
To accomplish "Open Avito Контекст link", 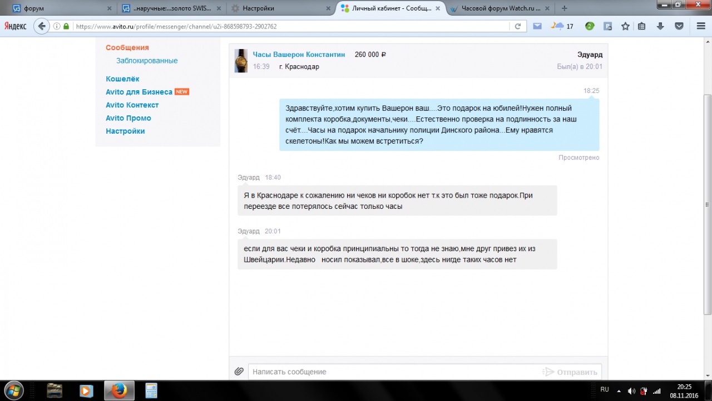I will pos(132,105).
